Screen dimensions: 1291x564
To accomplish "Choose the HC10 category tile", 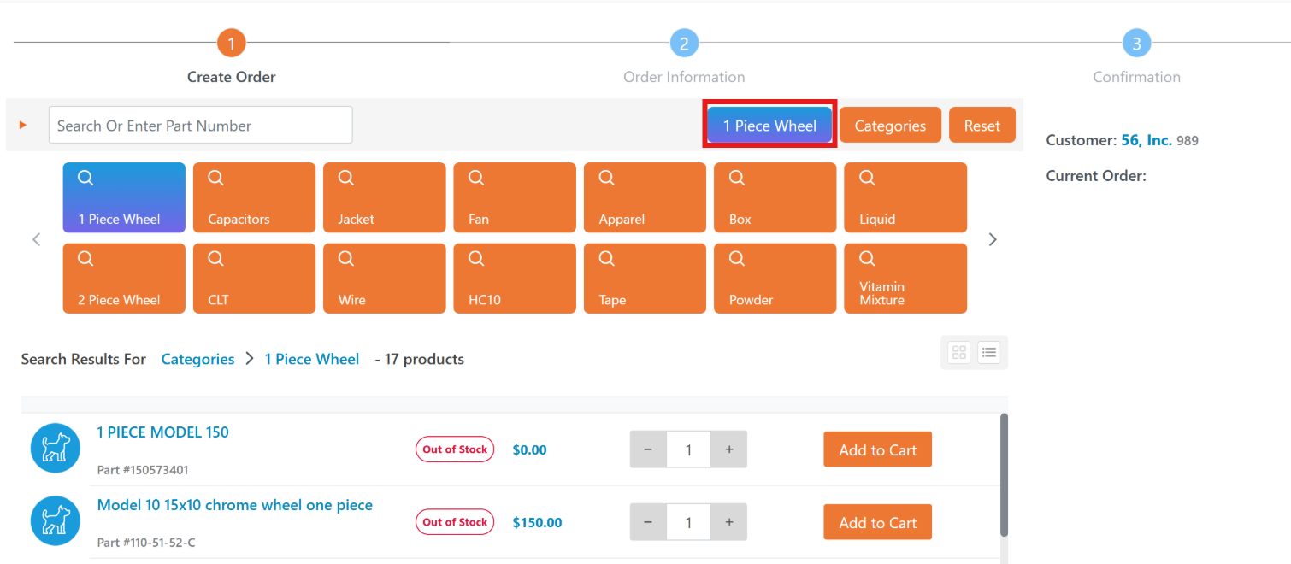I will 515,279.
